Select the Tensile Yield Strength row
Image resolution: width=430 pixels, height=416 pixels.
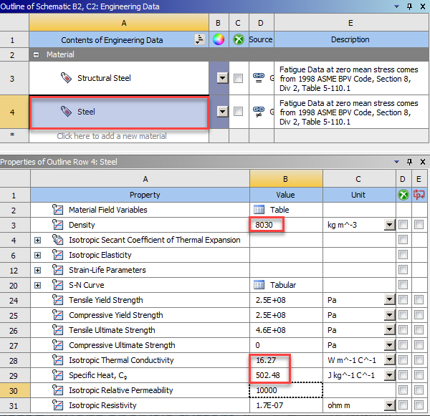click(x=105, y=300)
